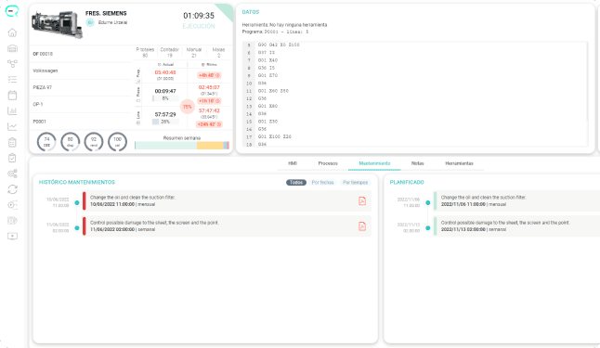The image size is (600, 348).
Task: Click the +4h 40' delay badge
Action: [209, 75]
